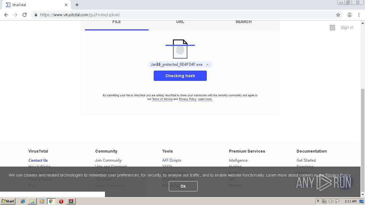Accept cookies with the Ok button
The image size is (365, 205).
(x=183, y=186)
